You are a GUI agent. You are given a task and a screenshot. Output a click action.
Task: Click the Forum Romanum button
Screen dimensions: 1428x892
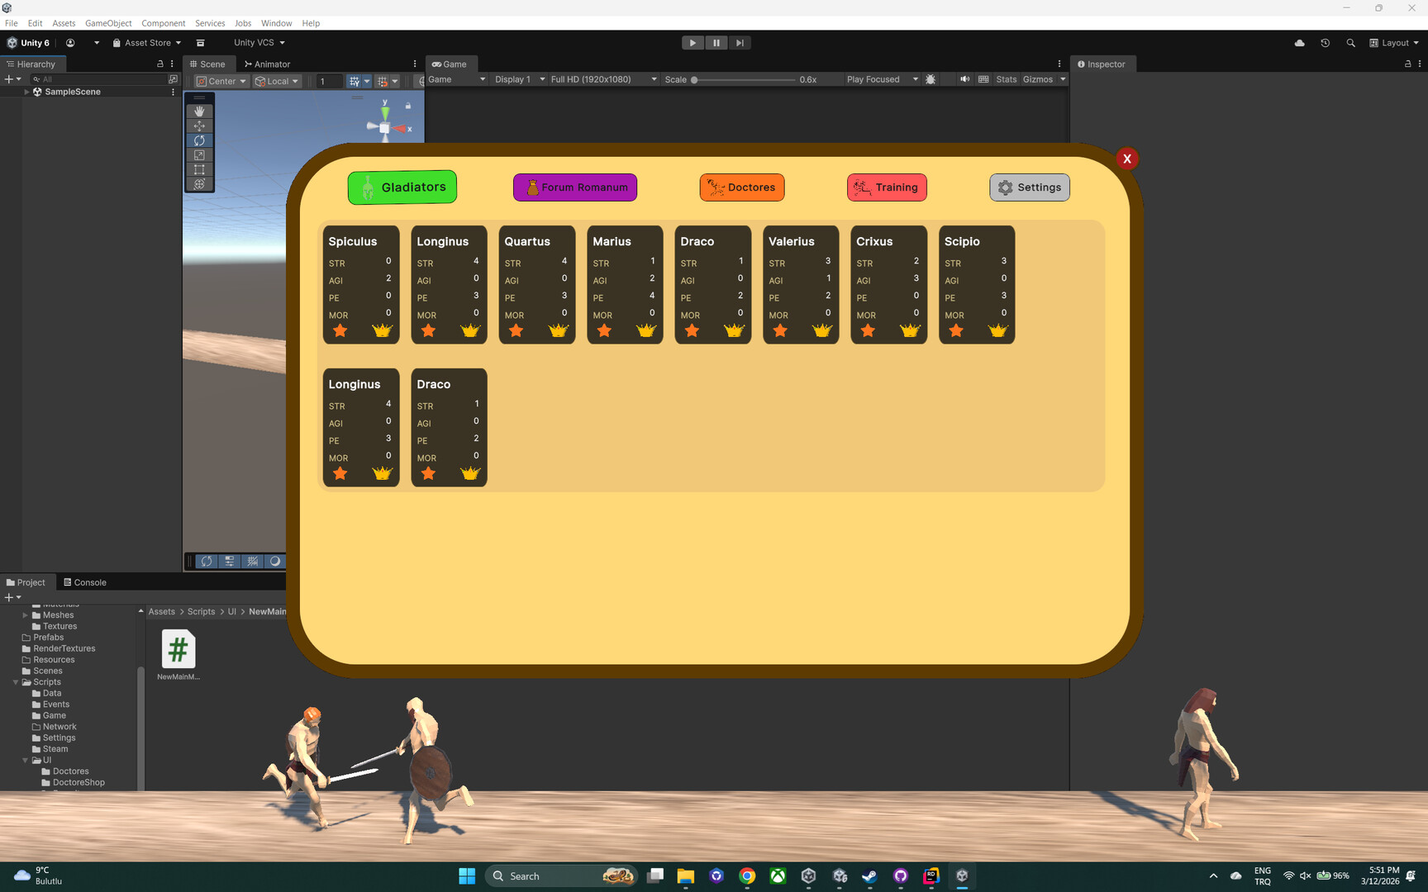(574, 187)
